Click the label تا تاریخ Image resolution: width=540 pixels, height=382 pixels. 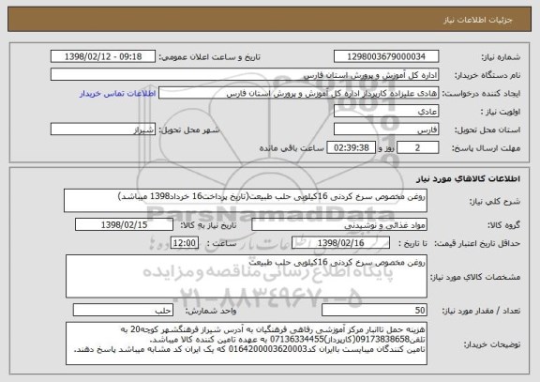pos(412,243)
